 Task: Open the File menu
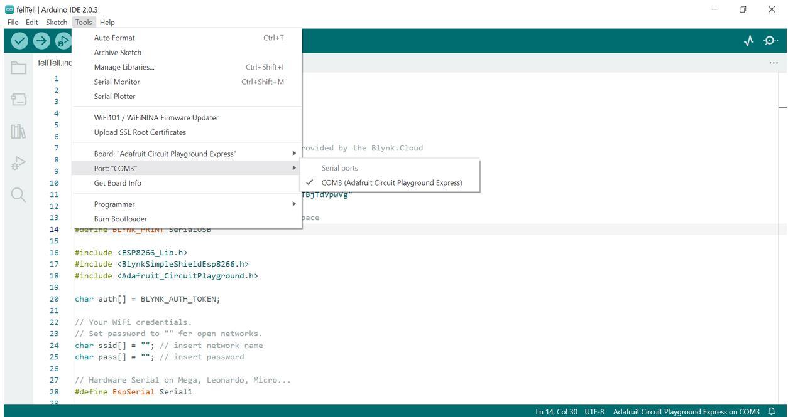[x=13, y=22]
